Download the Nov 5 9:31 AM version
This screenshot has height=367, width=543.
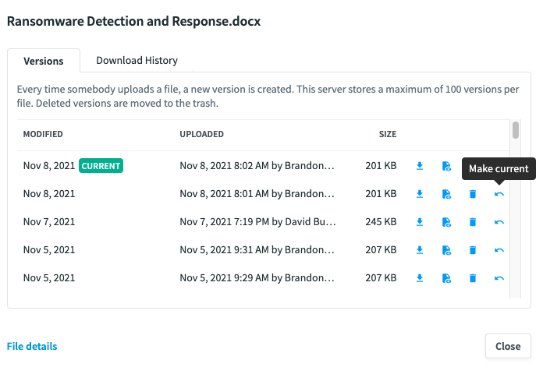pyautogui.click(x=420, y=250)
